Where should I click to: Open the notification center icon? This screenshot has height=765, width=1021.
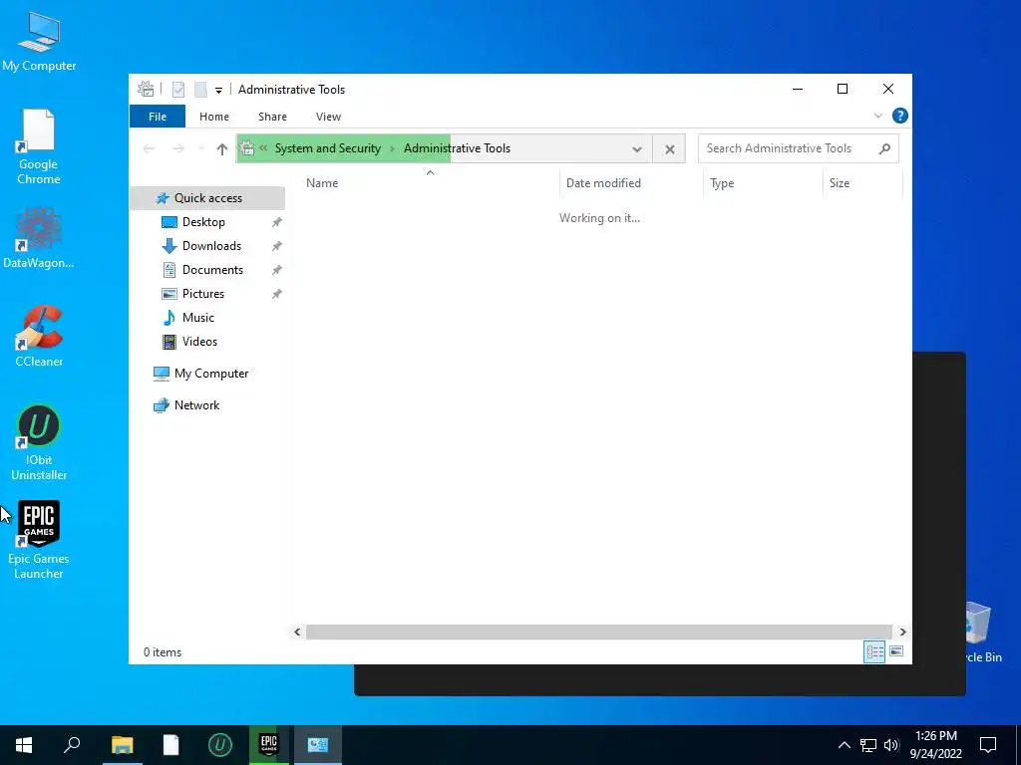(x=988, y=745)
